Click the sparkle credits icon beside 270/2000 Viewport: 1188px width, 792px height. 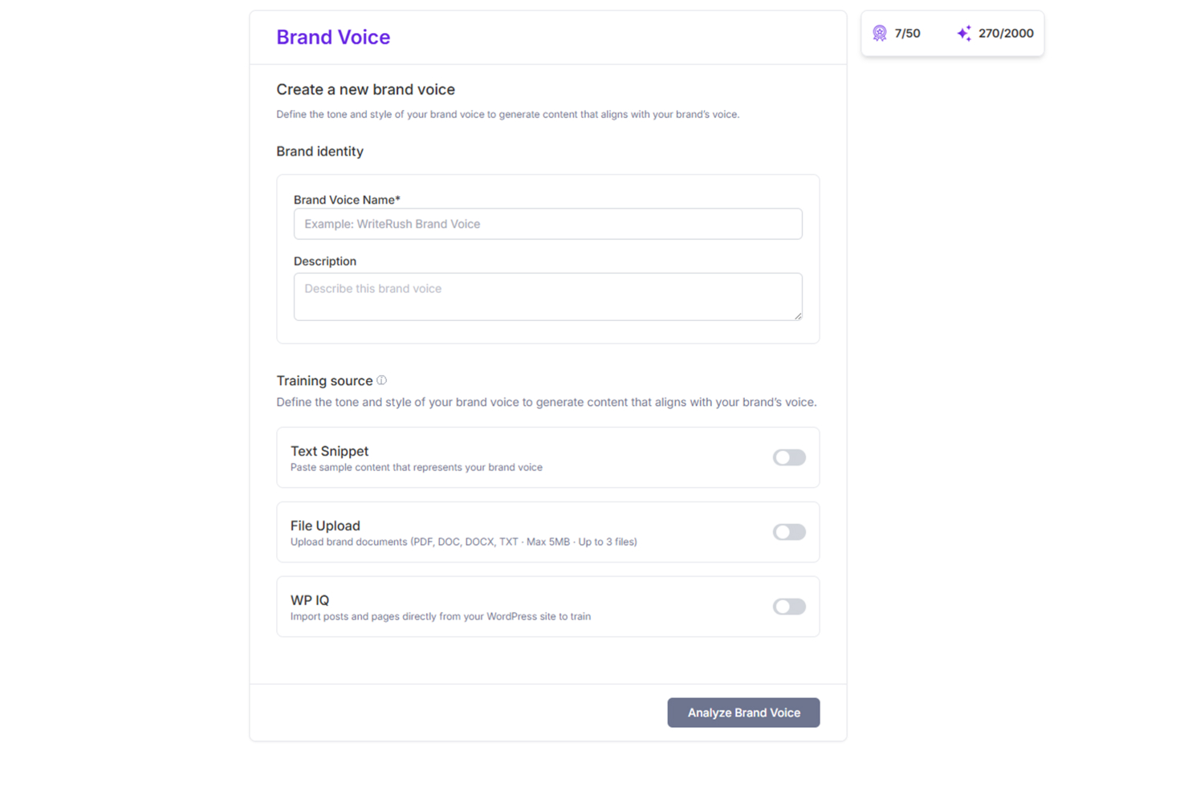point(964,33)
